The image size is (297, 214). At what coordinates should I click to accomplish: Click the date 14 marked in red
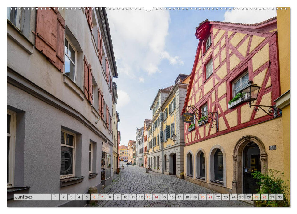point(156,197)
